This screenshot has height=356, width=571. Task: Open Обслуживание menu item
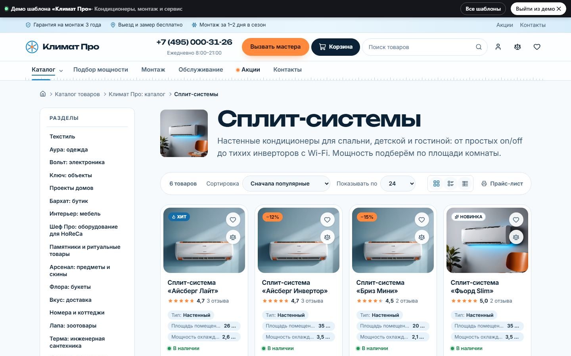pos(201,70)
